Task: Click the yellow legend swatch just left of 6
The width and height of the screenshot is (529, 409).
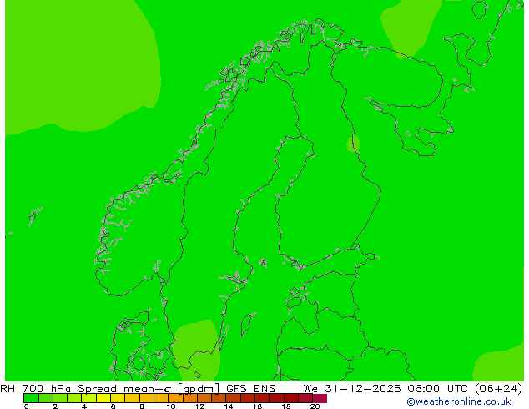Action: pos(103,398)
